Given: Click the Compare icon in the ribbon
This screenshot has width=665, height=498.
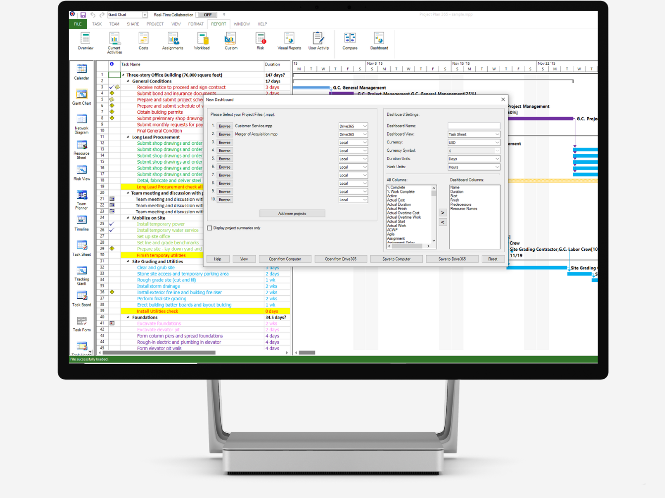Looking at the screenshot, I should (x=350, y=41).
